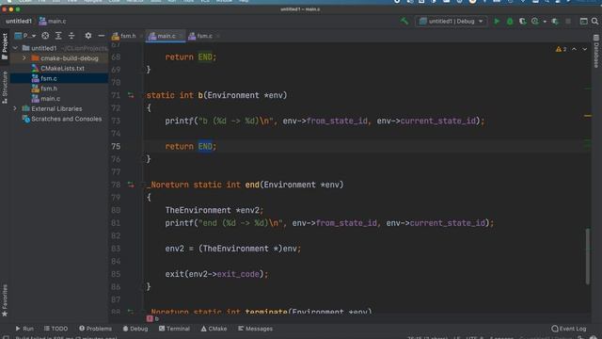Go to next highlighted error arrow
Viewport: 602px width, 339px height.
pos(584,49)
